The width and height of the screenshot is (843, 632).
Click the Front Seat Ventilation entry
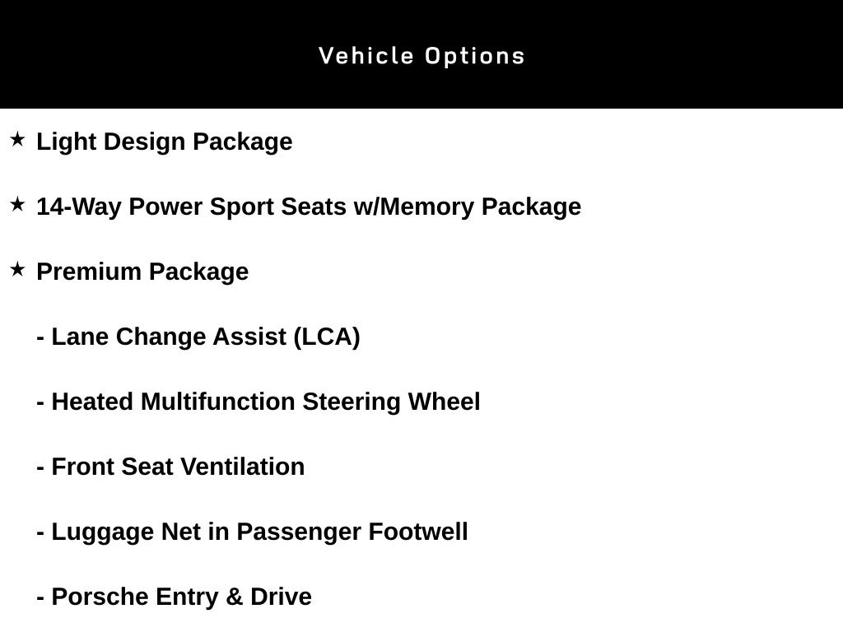tap(170, 467)
